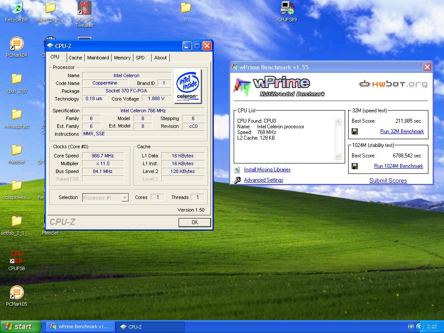Screen dimensions: 444x333
Task: Click the Multiplier value x 11.5
Action: click(103, 163)
